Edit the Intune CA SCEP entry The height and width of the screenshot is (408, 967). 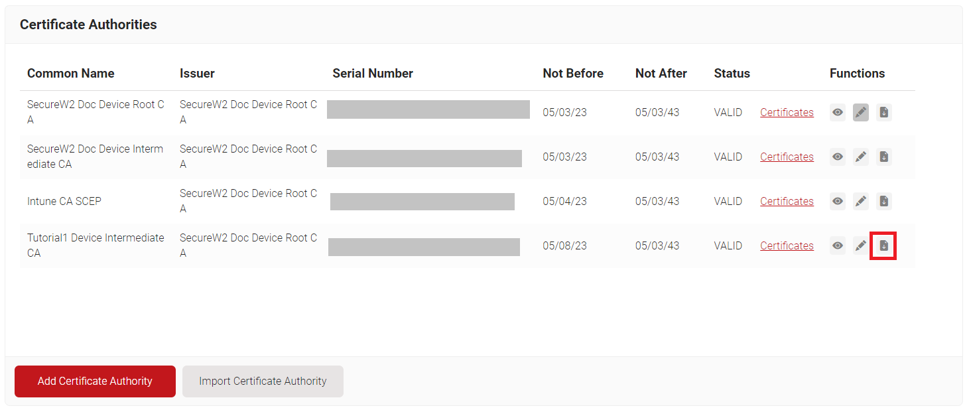(x=861, y=202)
